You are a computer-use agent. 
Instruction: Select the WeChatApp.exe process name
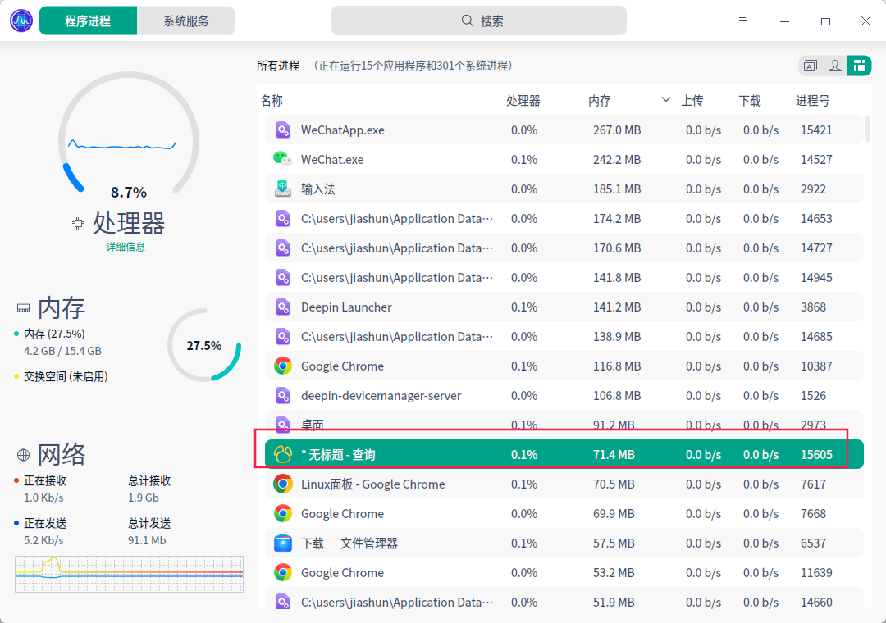(x=342, y=130)
